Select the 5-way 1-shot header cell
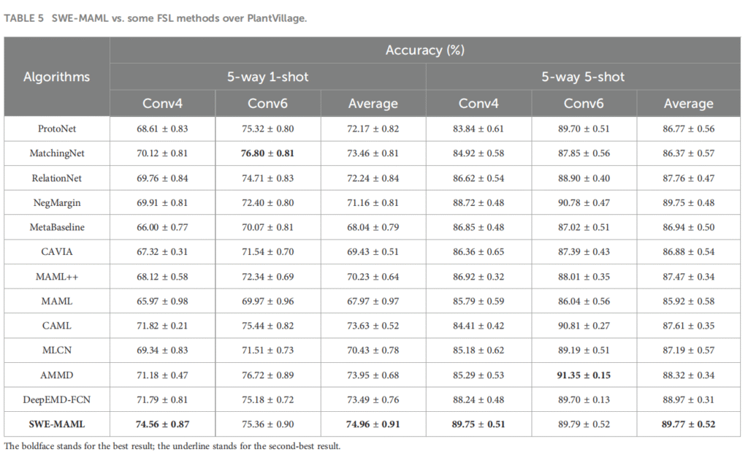This screenshot has width=748, height=463. click(x=267, y=77)
